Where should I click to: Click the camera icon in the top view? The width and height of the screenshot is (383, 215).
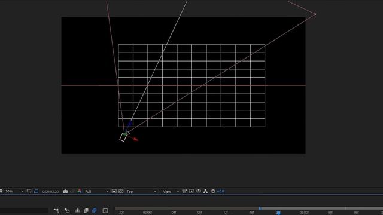(124, 137)
